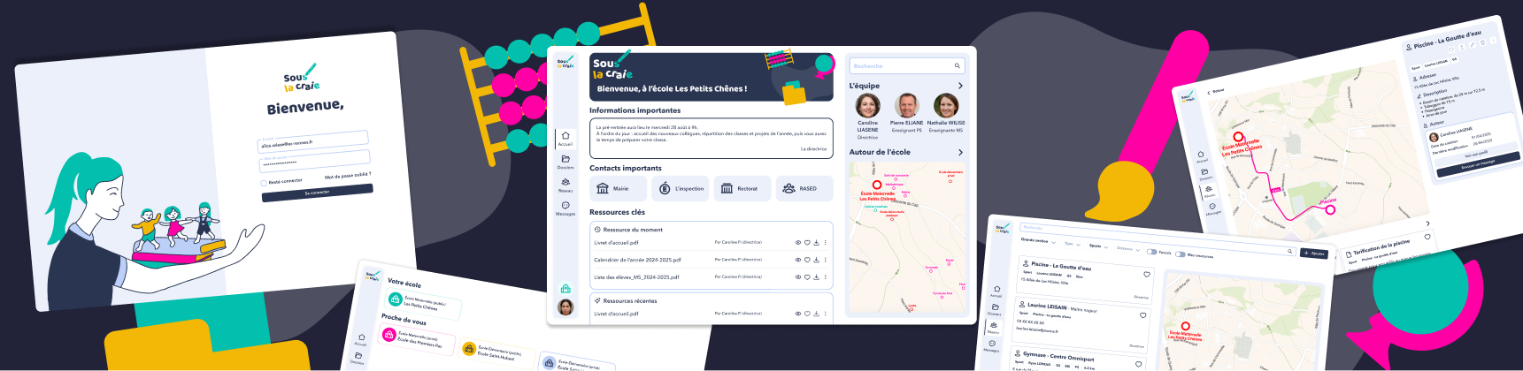Expand the Autour de l'école section chevron
This screenshot has width=1523, height=371.
(960, 152)
